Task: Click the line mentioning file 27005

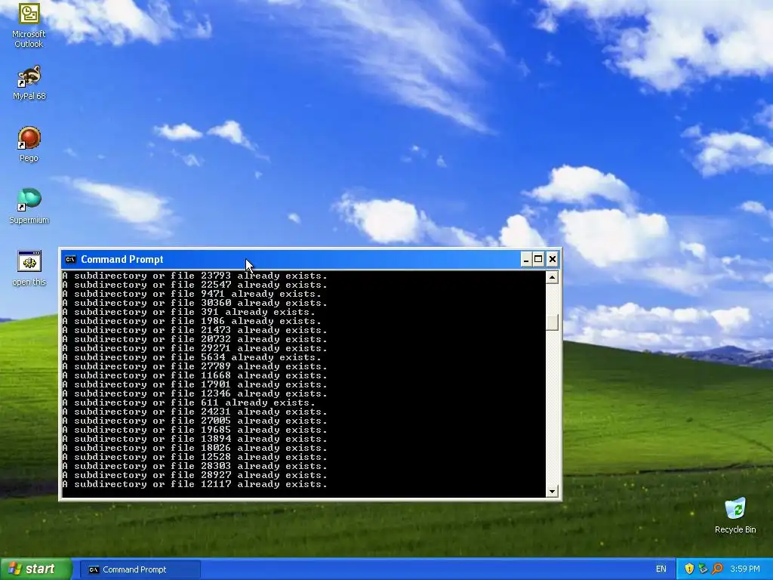Action: pyautogui.click(x=195, y=421)
